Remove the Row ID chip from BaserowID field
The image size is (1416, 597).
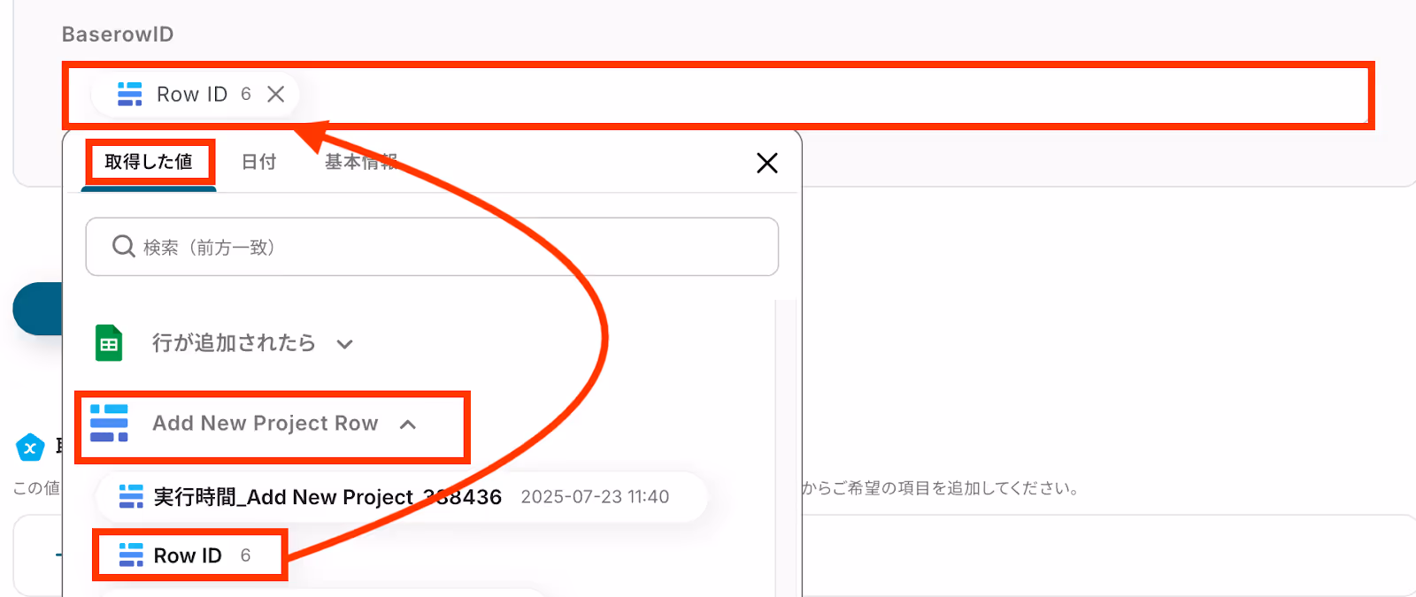click(276, 94)
